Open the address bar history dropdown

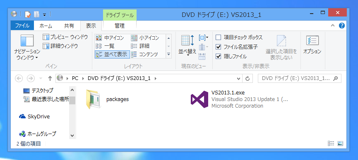pos(238,78)
